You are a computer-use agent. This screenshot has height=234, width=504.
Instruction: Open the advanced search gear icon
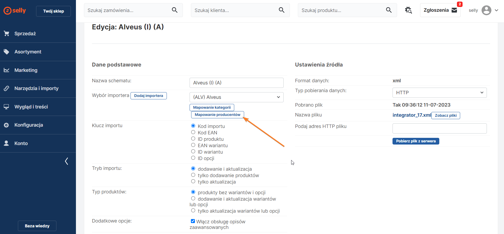click(x=408, y=10)
